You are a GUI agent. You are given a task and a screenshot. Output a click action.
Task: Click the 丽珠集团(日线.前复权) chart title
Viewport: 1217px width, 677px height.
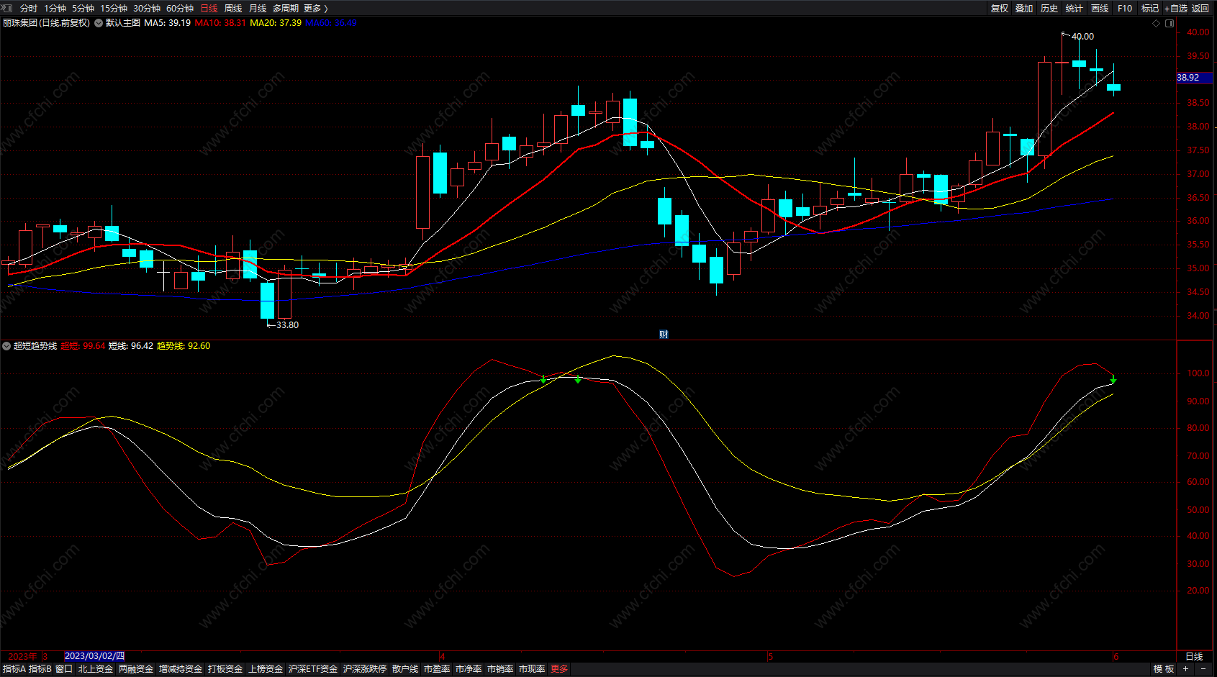click(x=47, y=23)
